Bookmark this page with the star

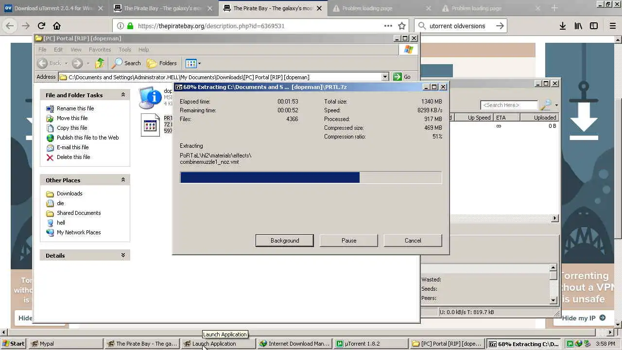(402, 26)
